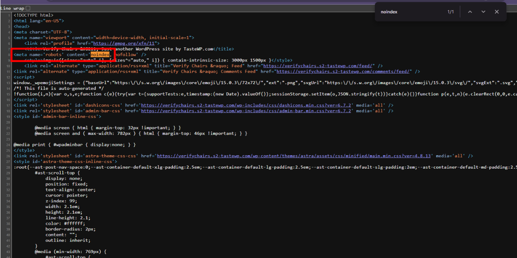Image resolution: width=517 pixels, height=258 pixels.
Task: Toggle the Line wrap checkbox
Action: tap(28, 8)
